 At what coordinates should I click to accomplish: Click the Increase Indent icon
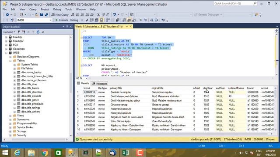click(157, 20)
